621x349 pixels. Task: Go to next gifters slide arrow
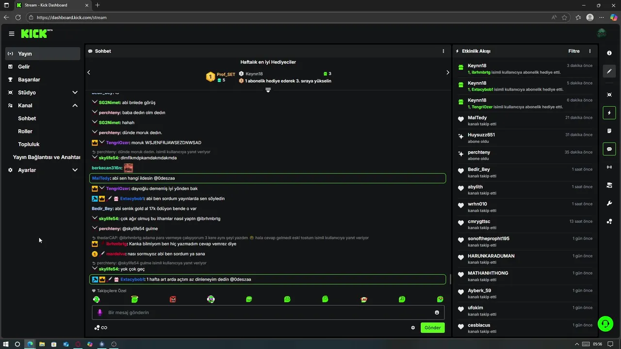pos(448,72)
